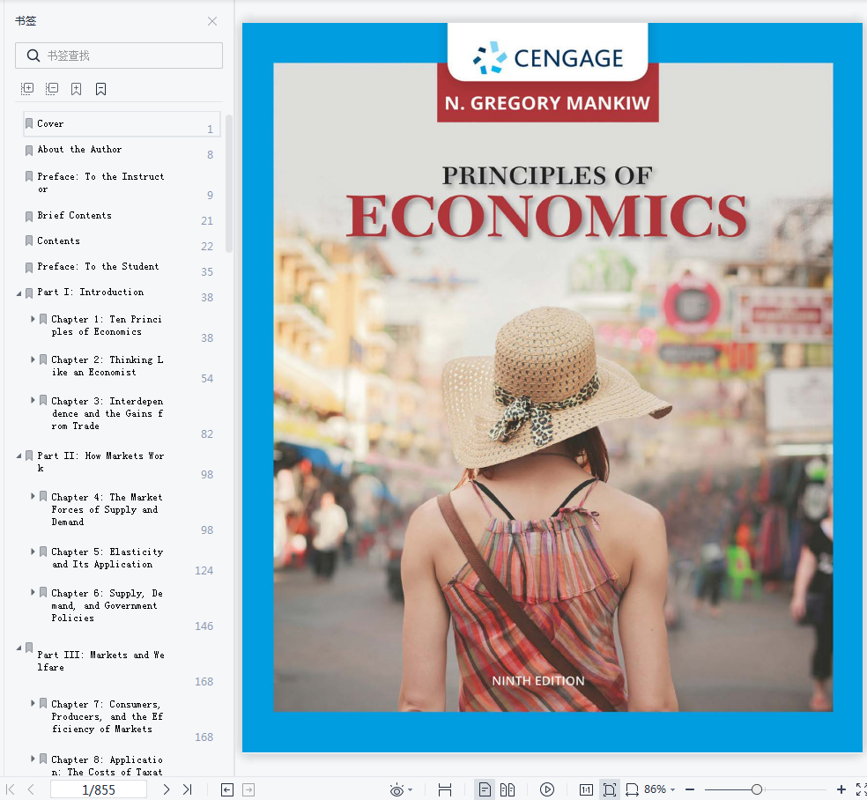Click the page number box showing 1/855
This screenshot has width=867, height=800.
(99, 789)
